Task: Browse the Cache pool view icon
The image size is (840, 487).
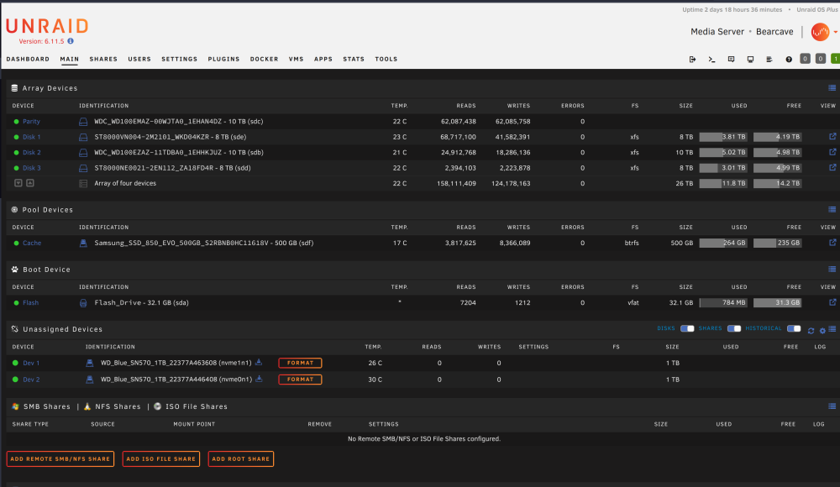Action: [832, 243]
